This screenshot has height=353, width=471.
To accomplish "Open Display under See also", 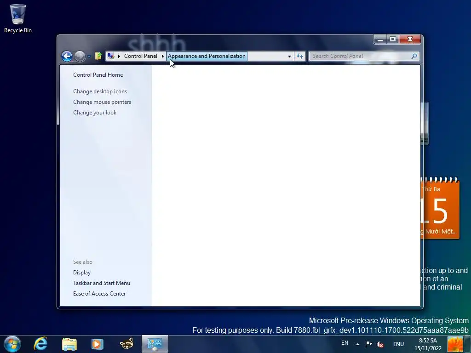I will 82,273.
